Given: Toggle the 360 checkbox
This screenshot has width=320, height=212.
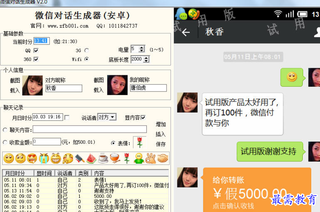Looking at the screenshot, I should coord(36,59).
